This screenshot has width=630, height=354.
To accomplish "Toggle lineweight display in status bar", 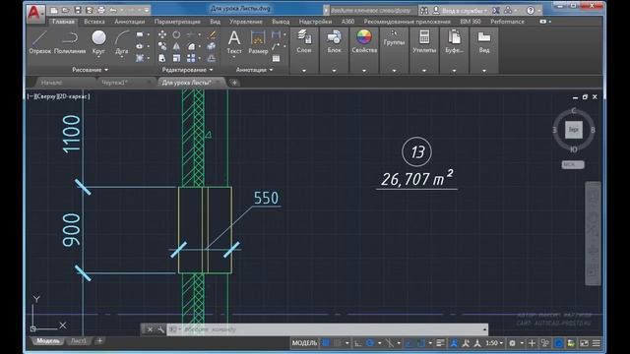I will click(440, 343).
